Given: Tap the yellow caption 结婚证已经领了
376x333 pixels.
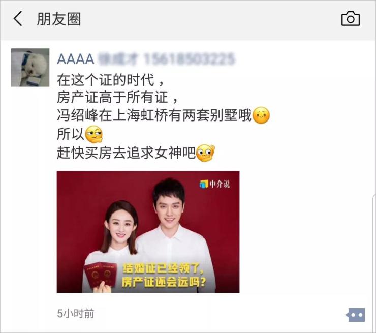Looking at the screenshot, I should tap(163, 269).
